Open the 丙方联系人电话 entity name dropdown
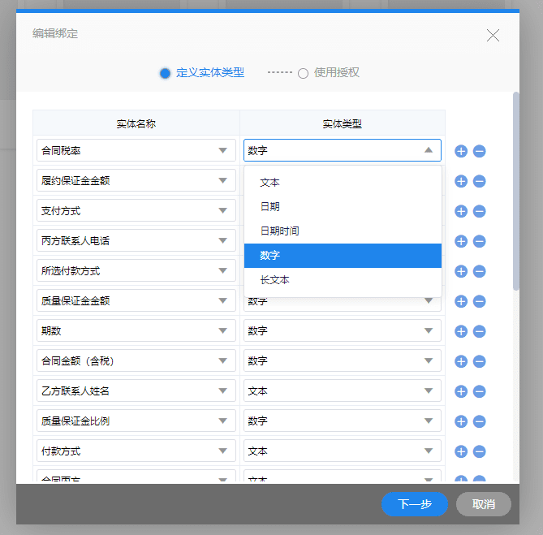The image size is (543, 535). (x=136, y=240)
